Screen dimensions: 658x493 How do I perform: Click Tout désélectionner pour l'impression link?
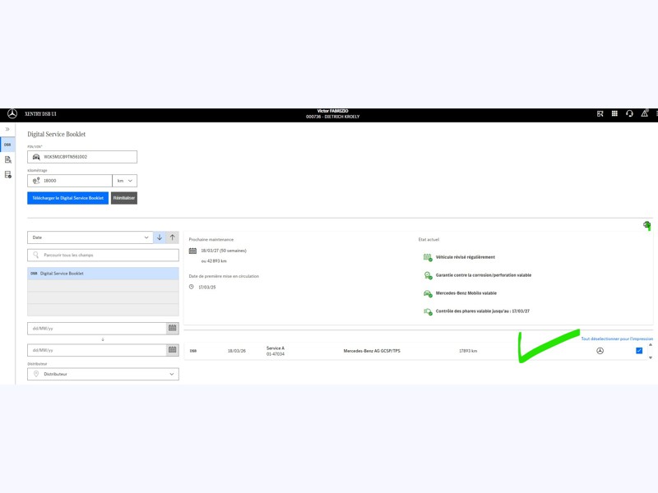[x=617, y=339]
